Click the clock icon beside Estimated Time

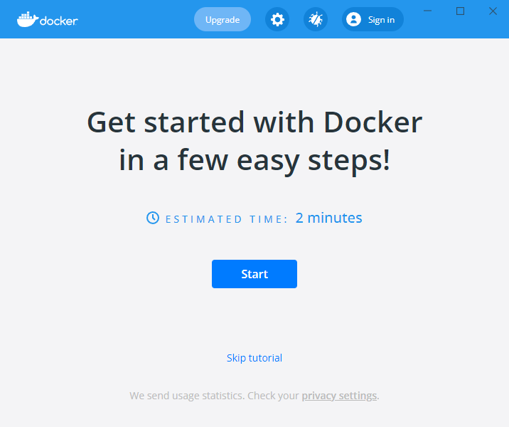(x=153, y=218)
